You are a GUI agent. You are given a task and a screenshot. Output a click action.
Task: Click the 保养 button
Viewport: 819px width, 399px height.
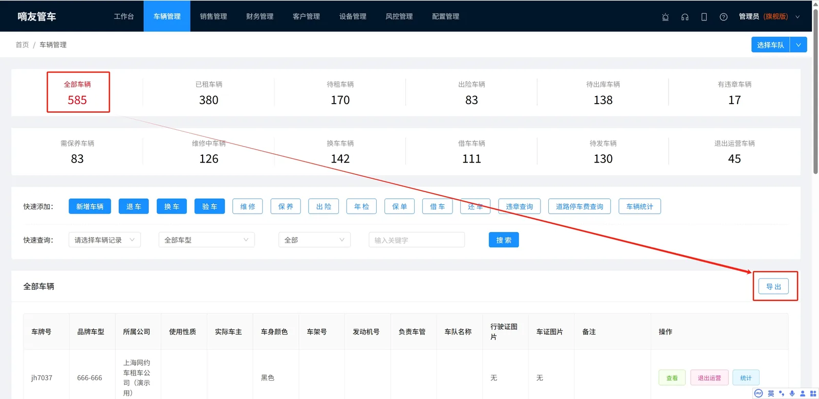pyautogui.click(x=286, y=206)
